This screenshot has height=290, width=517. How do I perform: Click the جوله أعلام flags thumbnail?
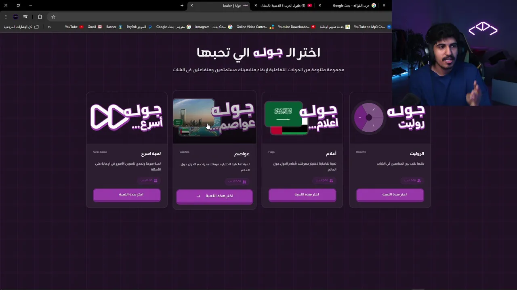tap(302, 118)
